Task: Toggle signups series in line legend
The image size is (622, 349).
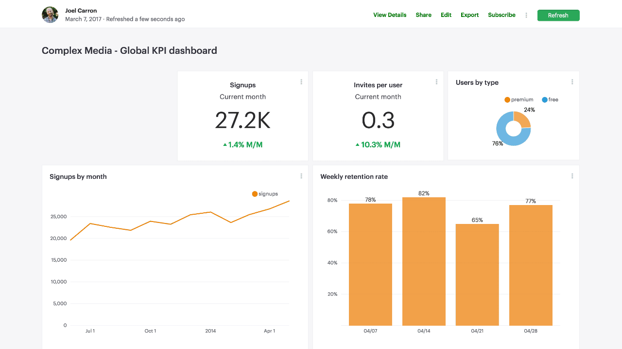Action: pos(265,194)
